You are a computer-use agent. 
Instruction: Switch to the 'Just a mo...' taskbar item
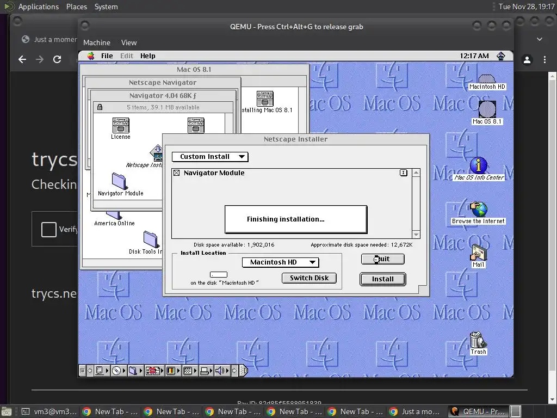click(416, 411)
